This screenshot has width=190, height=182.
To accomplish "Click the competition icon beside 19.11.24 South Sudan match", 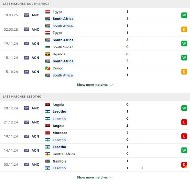I will (27, 44).
